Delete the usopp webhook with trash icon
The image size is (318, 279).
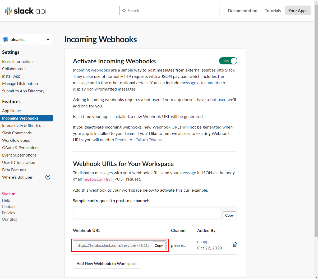[x=234, y=244]
